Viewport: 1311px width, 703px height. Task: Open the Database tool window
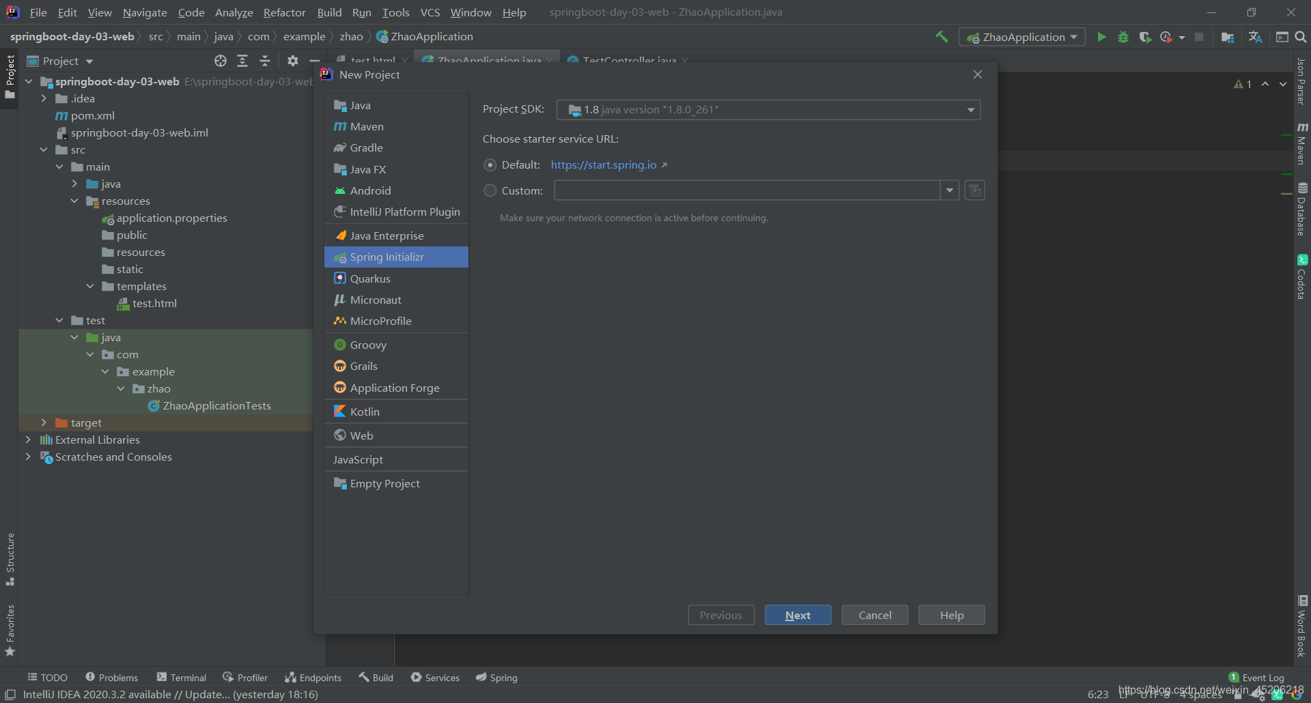(1302, 209)
